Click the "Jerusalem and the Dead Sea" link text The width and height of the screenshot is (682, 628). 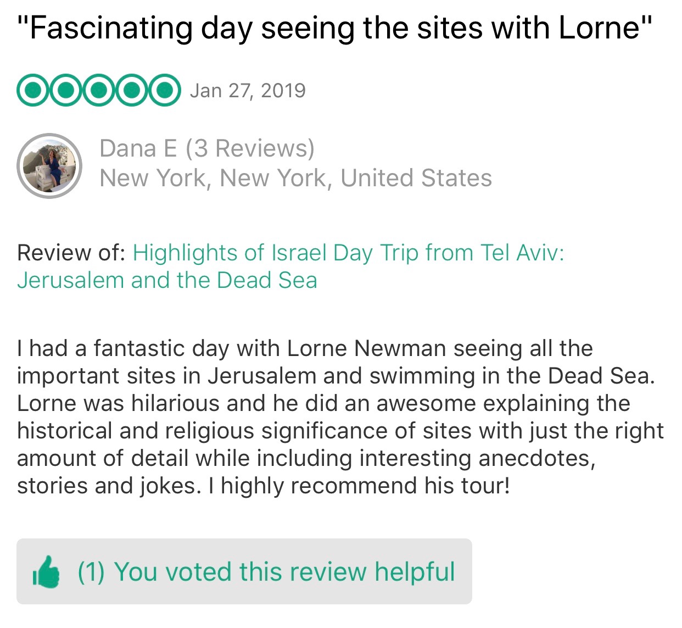click(167, 280)
